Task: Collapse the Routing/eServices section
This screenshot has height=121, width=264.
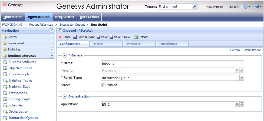Action: [52, 56]
